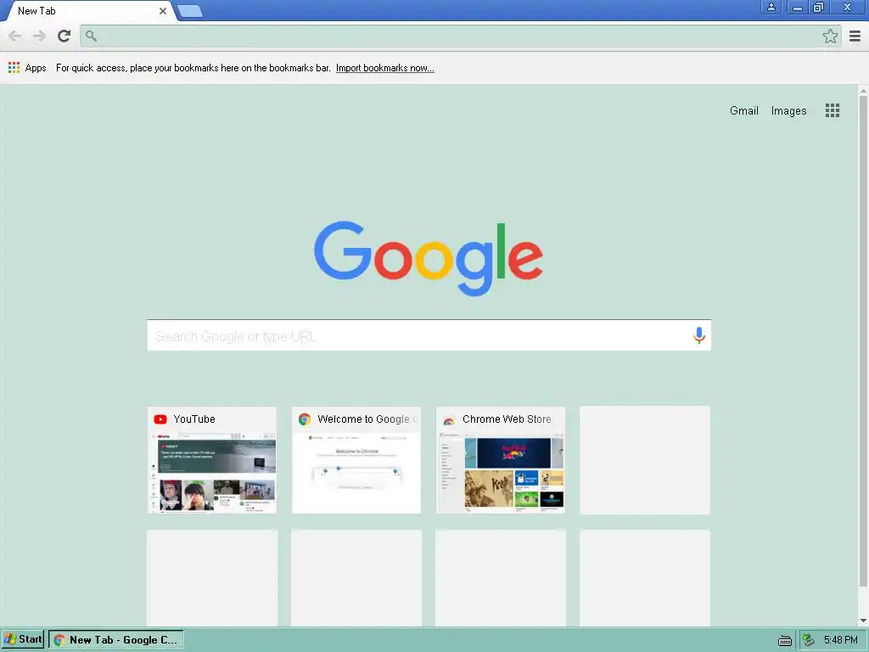Click Import bookmarks now link

(x=384, y=68)
